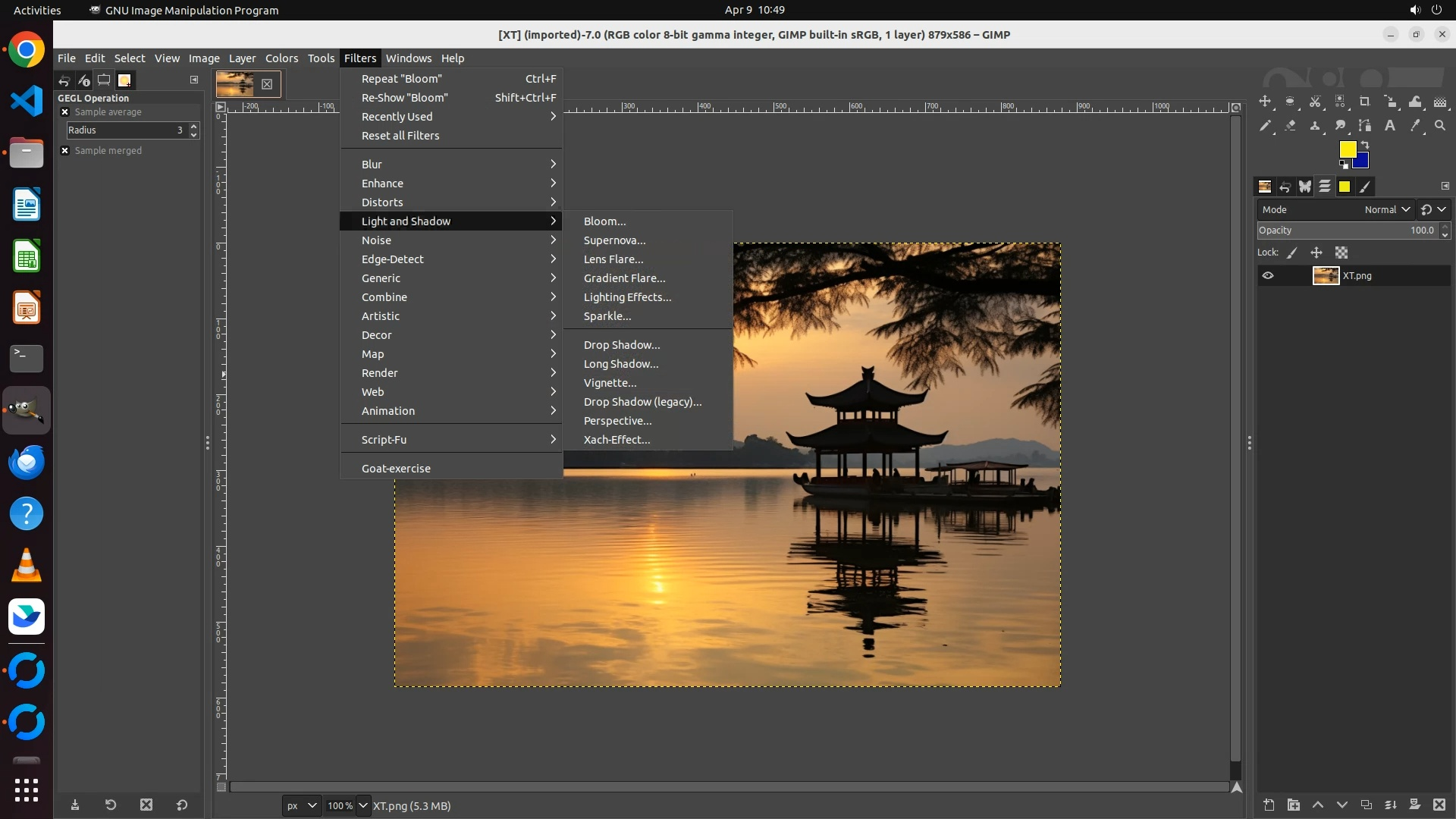The width and height of the screenshot is (1456, 819).
Task: Select the Crop tool
Action: 1364,102
